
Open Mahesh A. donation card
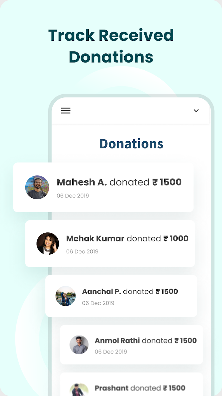[x=103, y=187]
